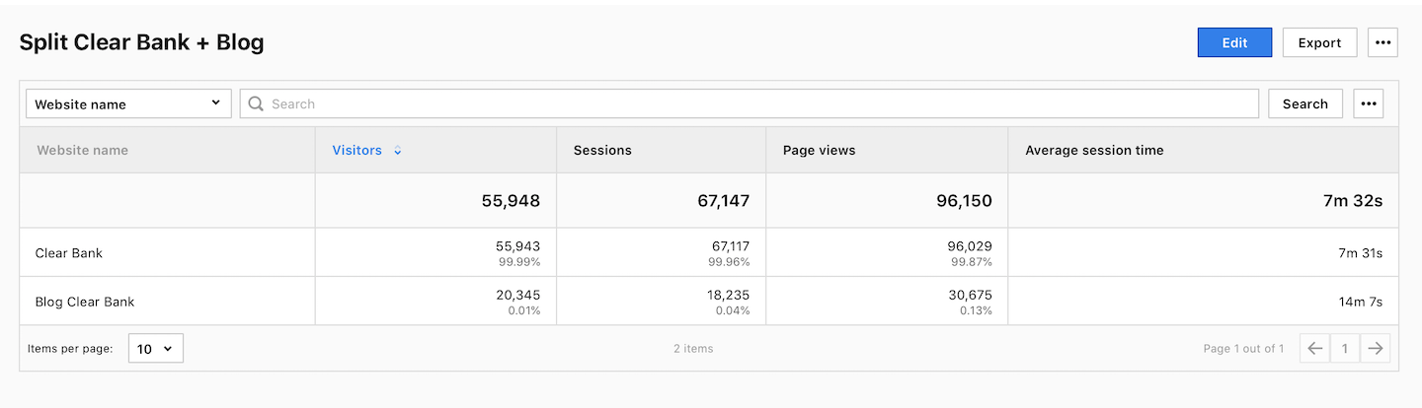The image size is (1422, 408).
Task: Click the blue Edit button
Action: point(1234,42)
